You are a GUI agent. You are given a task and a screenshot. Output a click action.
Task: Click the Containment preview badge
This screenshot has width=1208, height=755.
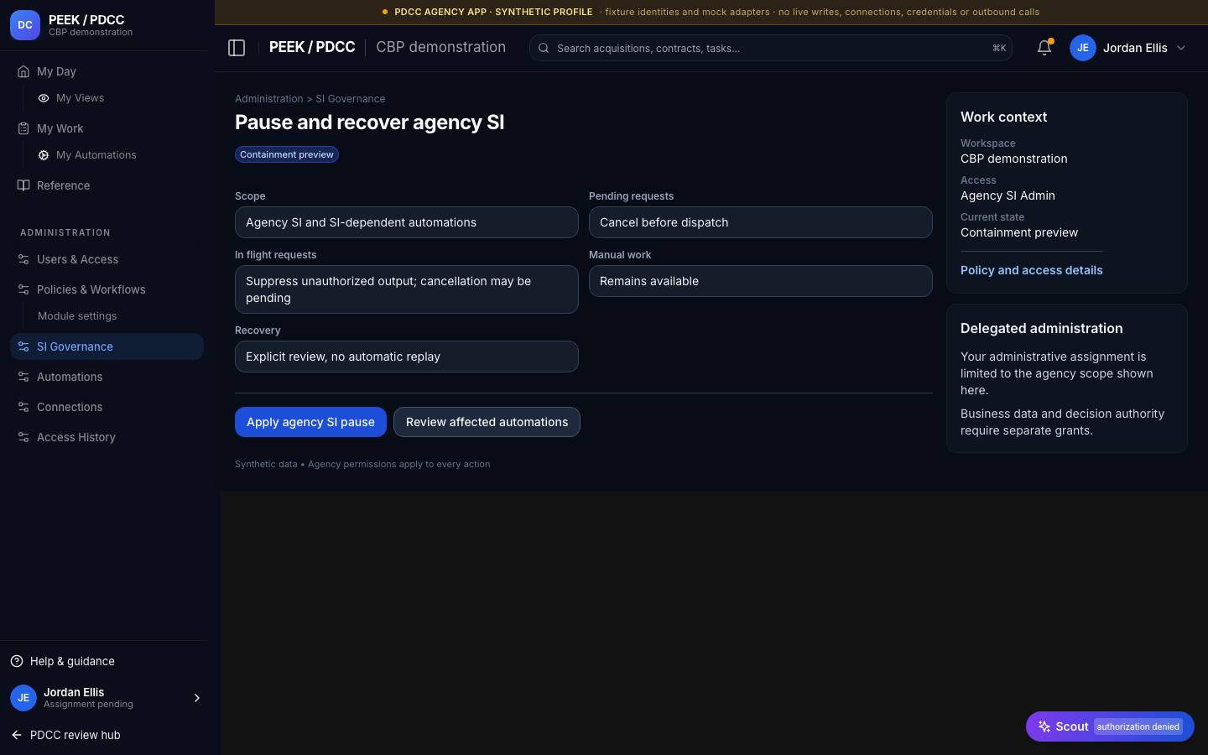click(287, 154)
